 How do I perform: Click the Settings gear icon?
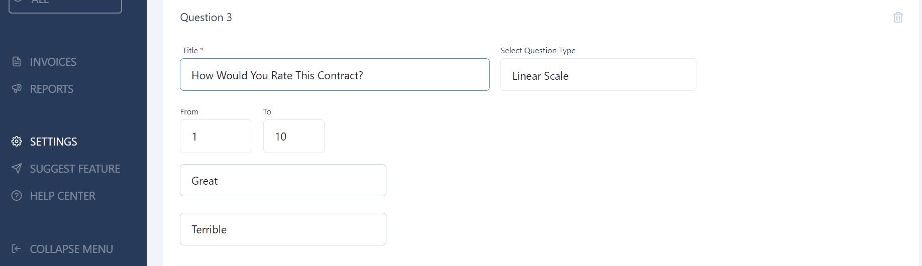pyautogui.click(x=17, y=142)
